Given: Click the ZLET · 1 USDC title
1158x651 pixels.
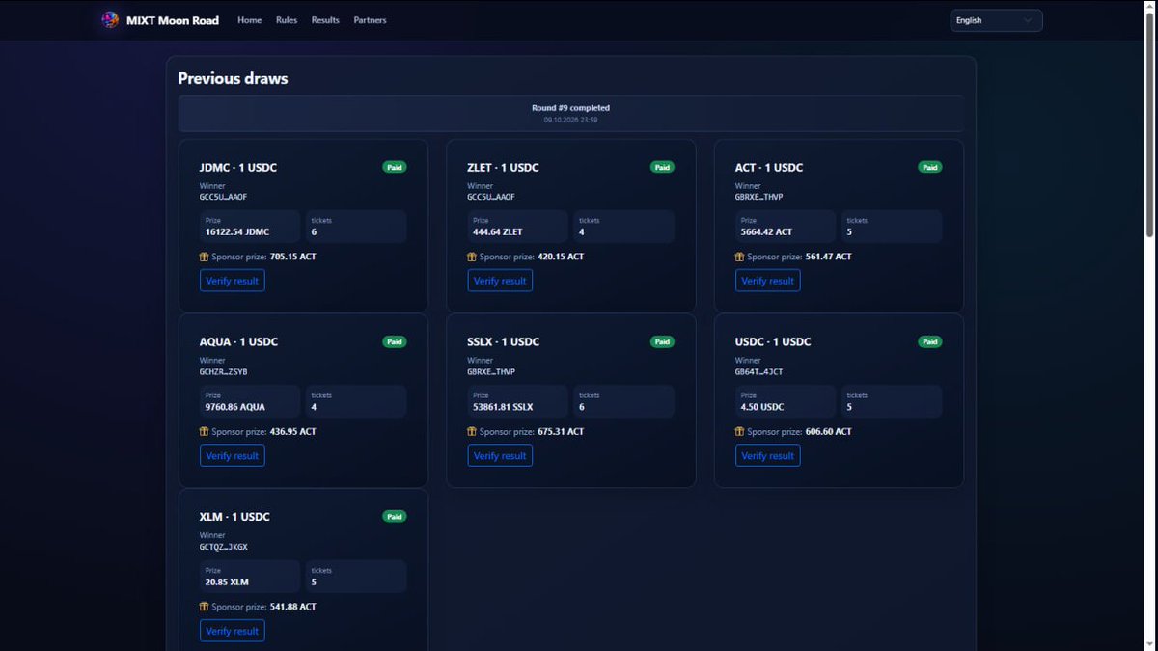Looking at the screenshot, I should point(503,168).
